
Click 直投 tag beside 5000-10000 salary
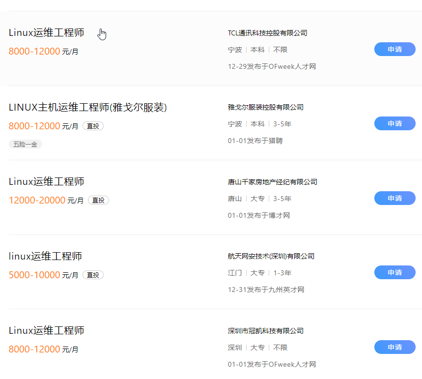pyautogui.click(x=93, y=275)
